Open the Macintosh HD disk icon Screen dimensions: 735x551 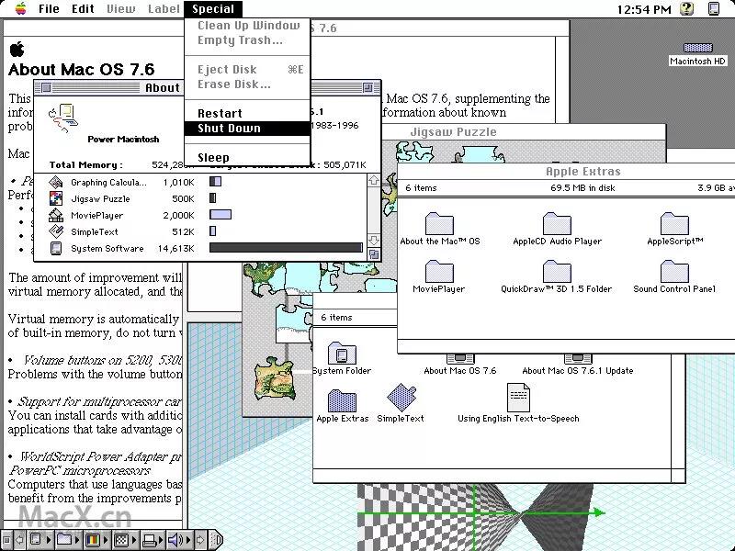(x=697, y=49)
